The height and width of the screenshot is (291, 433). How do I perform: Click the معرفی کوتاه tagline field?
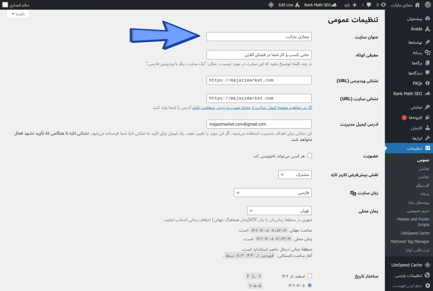pos(259,55)
